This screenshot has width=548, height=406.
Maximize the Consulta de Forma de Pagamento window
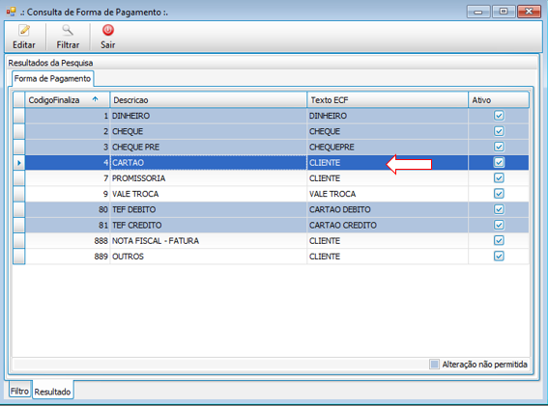(504, 12)
